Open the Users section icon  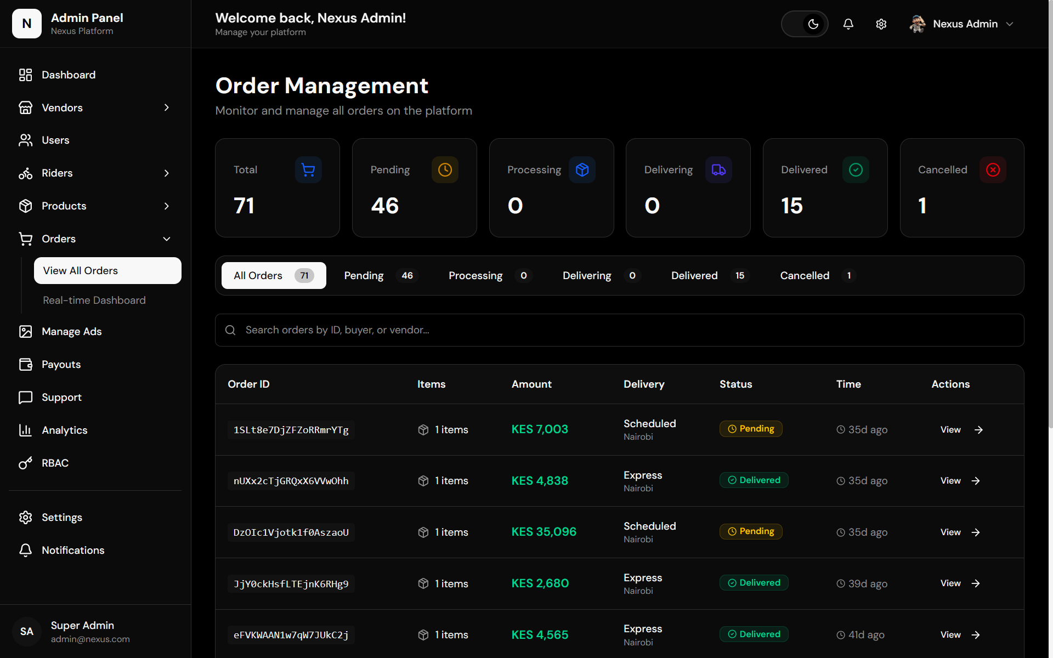click(26, 140)
